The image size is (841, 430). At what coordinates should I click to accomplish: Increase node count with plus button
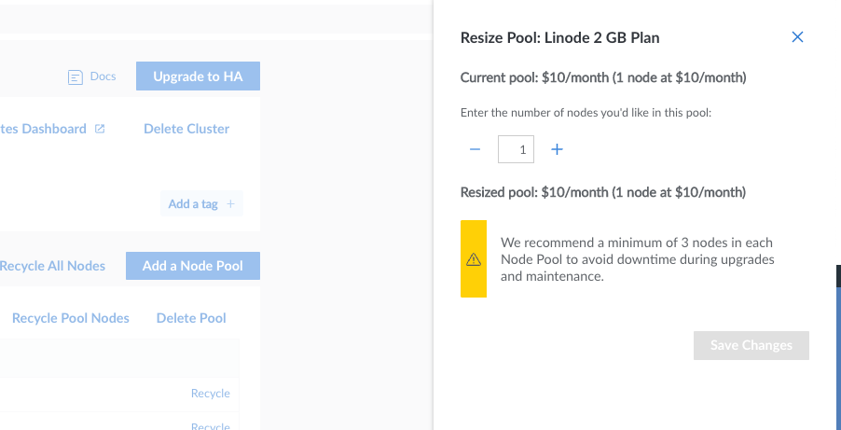coord(558,149)
